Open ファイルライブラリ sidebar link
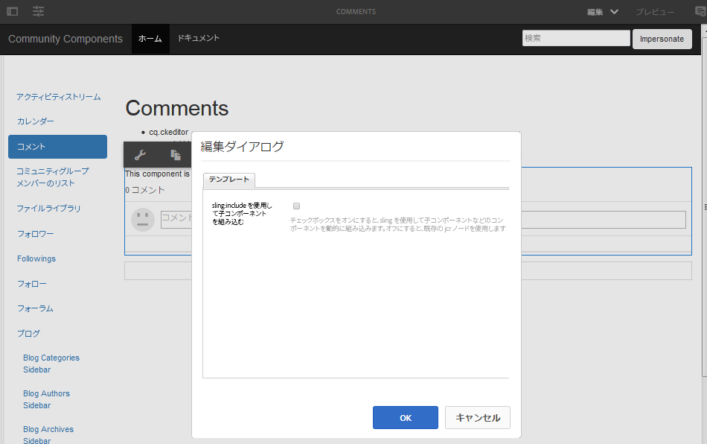 coord(48,209)
